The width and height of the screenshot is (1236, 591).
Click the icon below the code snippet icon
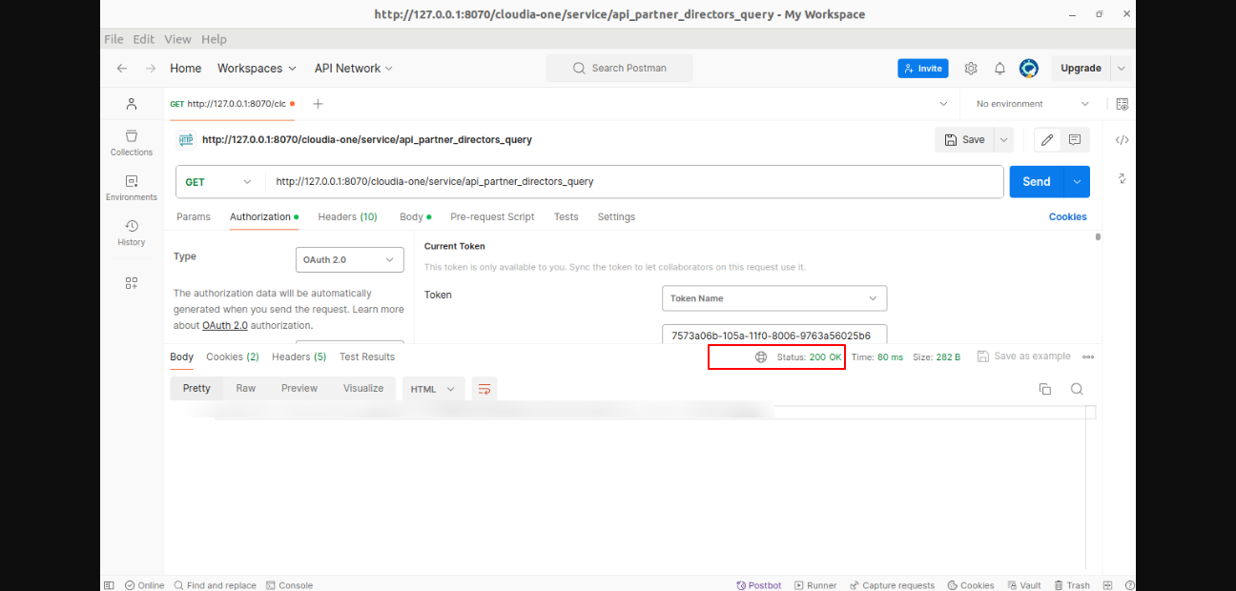[1122, 178]
